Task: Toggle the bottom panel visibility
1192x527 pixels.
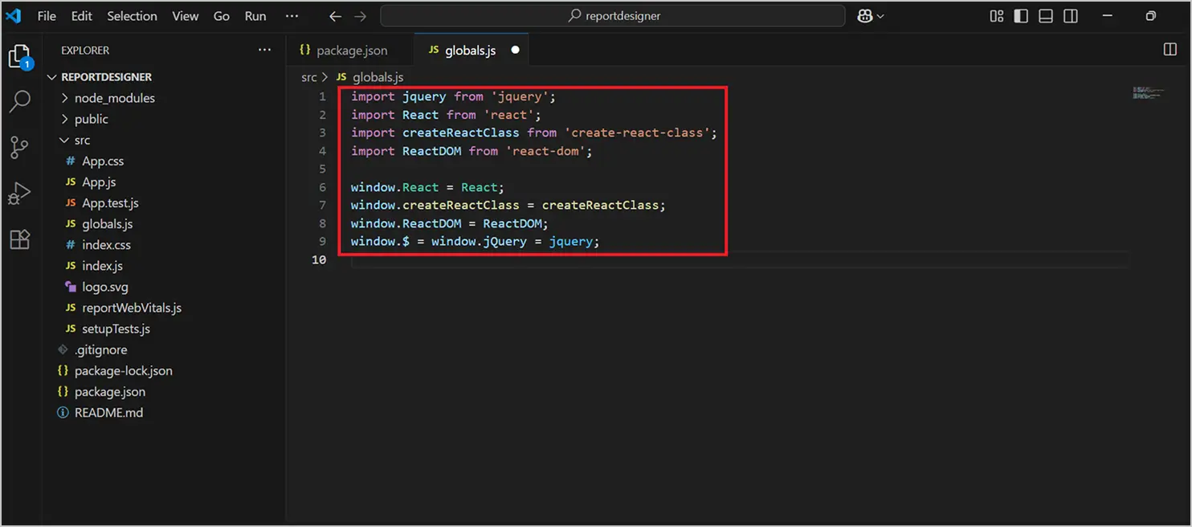Action: tap(1045, 16)
